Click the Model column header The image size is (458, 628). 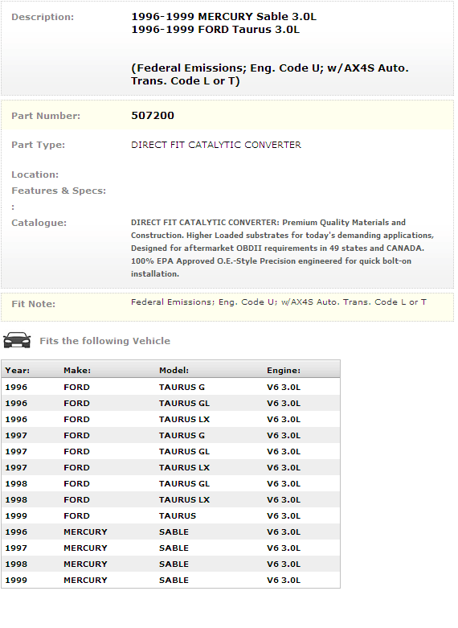(x=174, y=371)
